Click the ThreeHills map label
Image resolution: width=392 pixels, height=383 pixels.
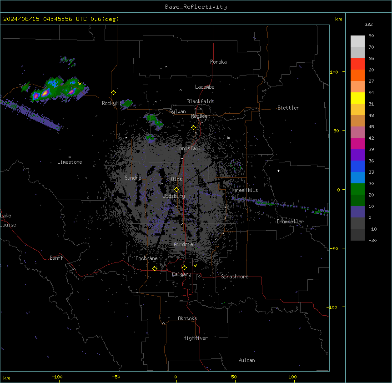(x=244, y=190)
